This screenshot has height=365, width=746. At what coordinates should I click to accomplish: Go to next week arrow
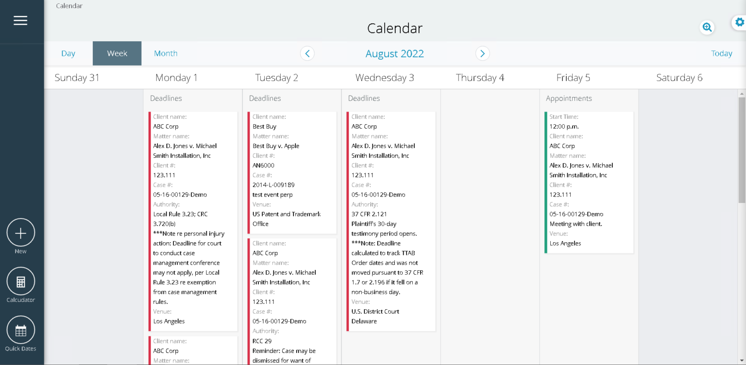[482, 53]
